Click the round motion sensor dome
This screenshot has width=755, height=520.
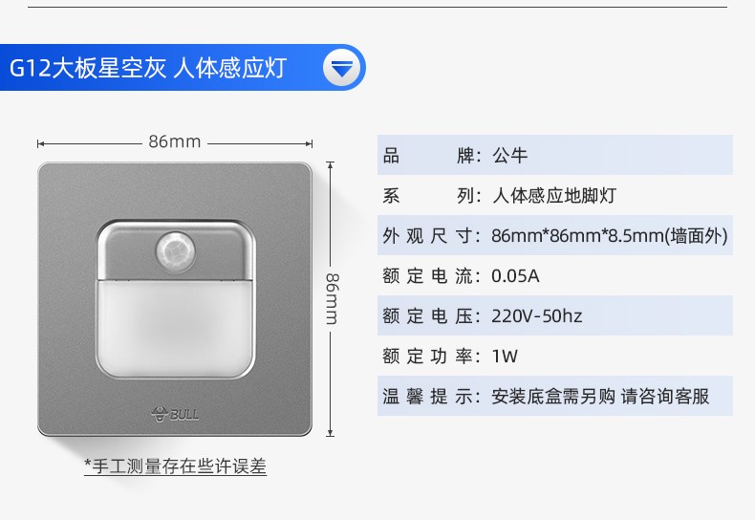[x=175, y=250]
